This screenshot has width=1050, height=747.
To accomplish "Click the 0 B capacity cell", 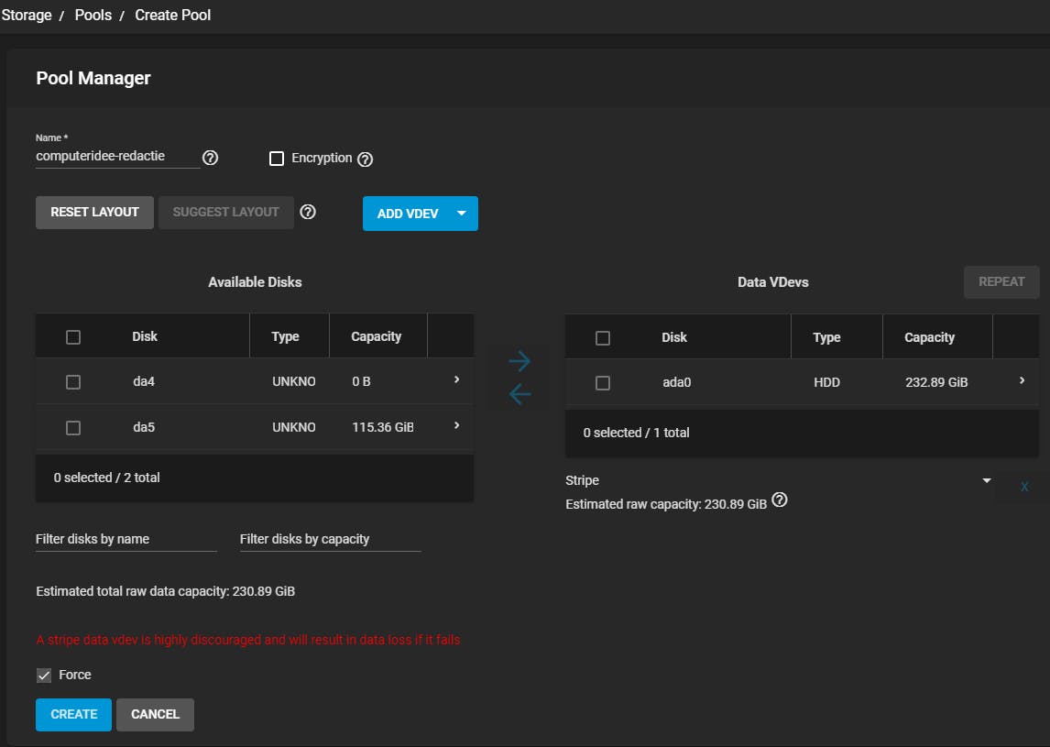I will pyautogui.click(x=361, y=381).
